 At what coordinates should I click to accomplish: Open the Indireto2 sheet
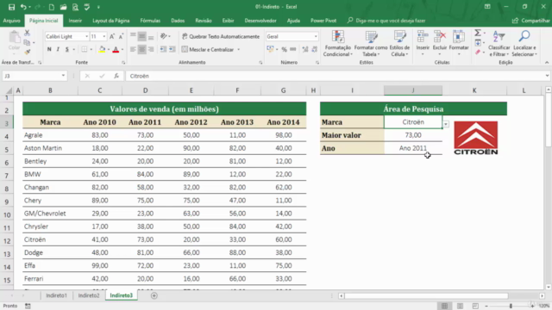point(89,295)
